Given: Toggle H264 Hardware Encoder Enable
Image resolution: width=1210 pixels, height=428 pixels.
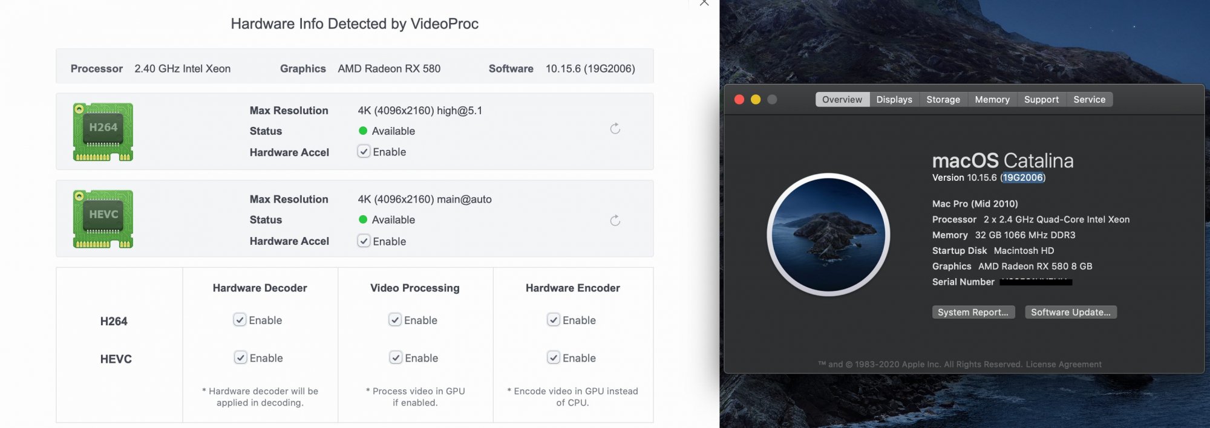Looking at the screenshot, I should click(x=554, y=320).
